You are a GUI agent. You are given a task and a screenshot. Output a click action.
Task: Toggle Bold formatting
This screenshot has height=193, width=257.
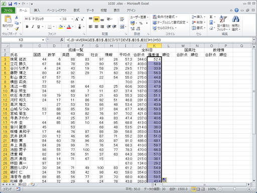click(x=27, y=27)
